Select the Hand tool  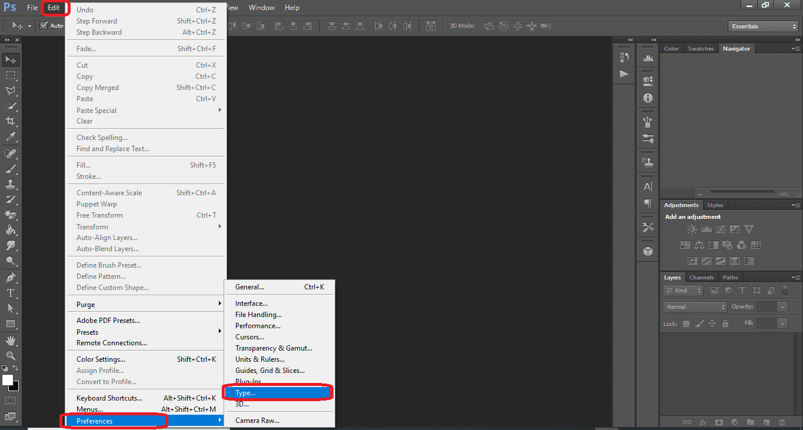click(11, 341)
